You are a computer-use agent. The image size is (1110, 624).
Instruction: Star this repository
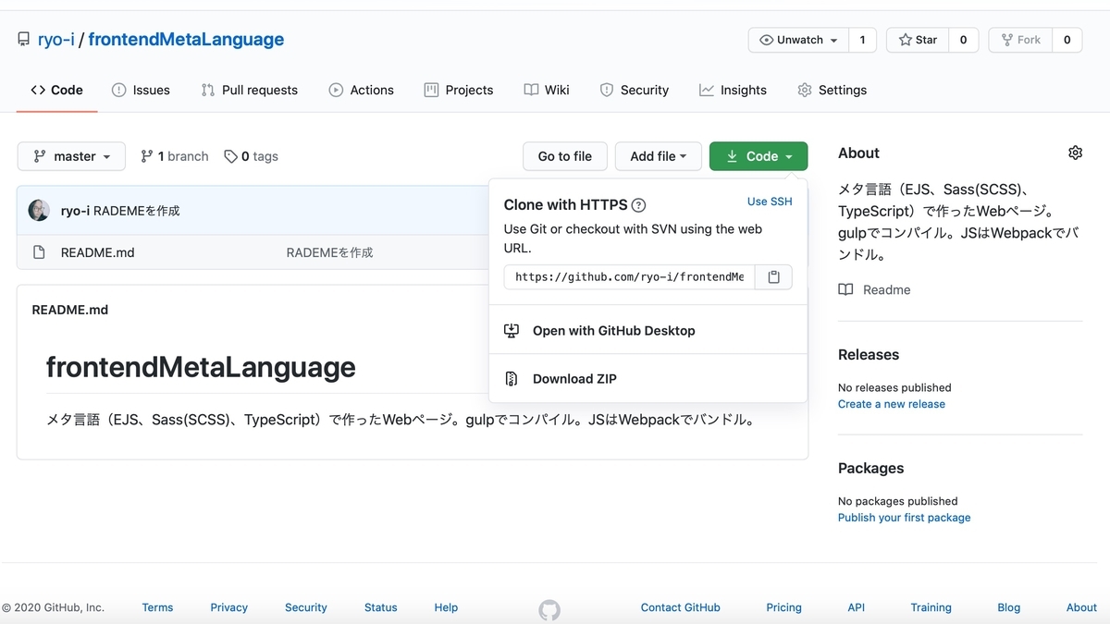(x=918, y=40)
